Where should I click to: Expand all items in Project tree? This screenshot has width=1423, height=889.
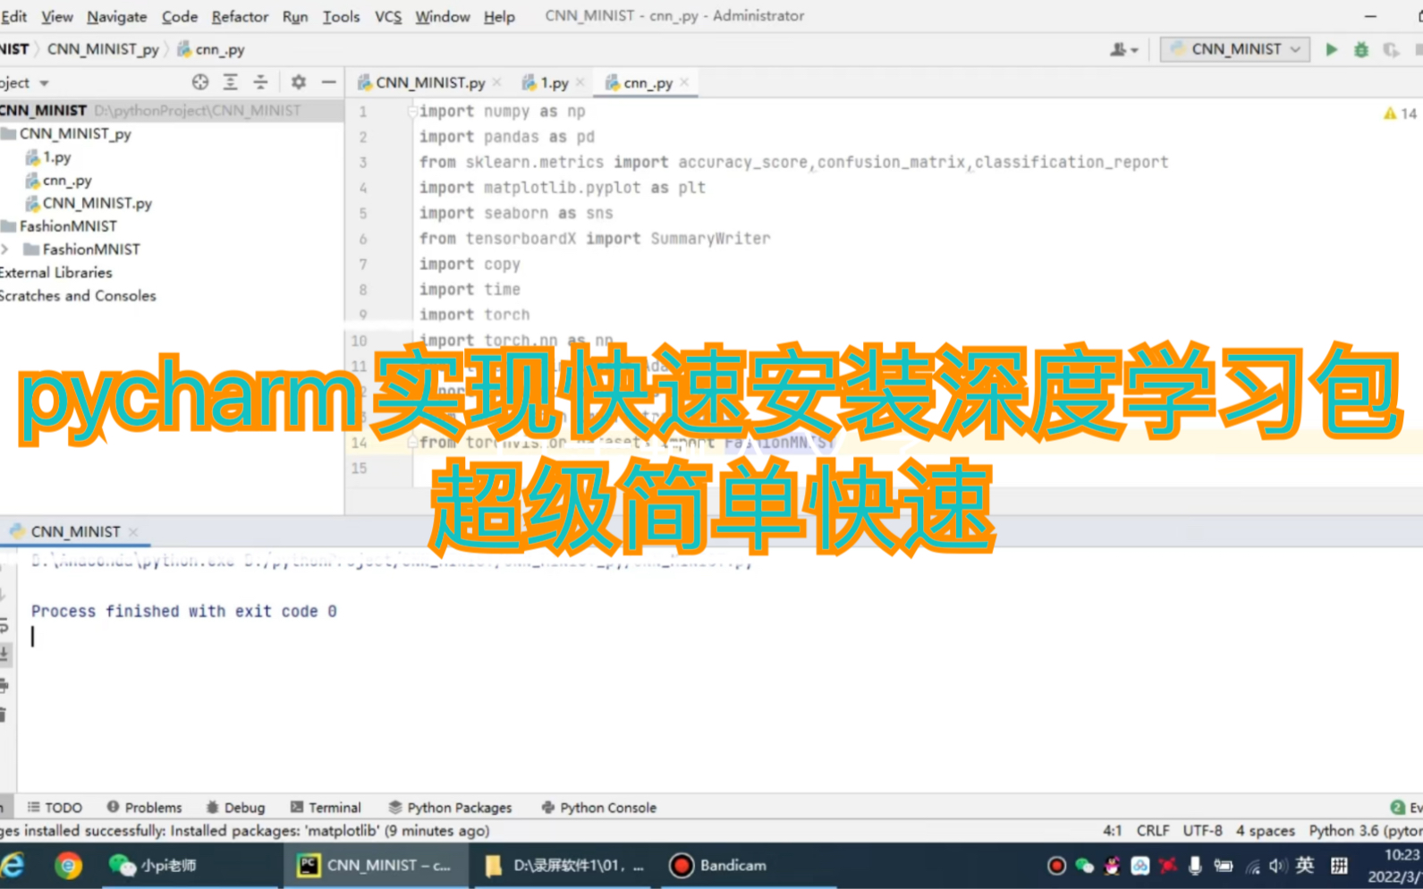(x=230, y=82)
